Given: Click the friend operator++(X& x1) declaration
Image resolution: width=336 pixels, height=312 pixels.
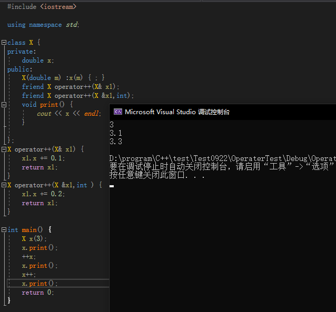Looking at the screenshot, I should pos(71,87).
